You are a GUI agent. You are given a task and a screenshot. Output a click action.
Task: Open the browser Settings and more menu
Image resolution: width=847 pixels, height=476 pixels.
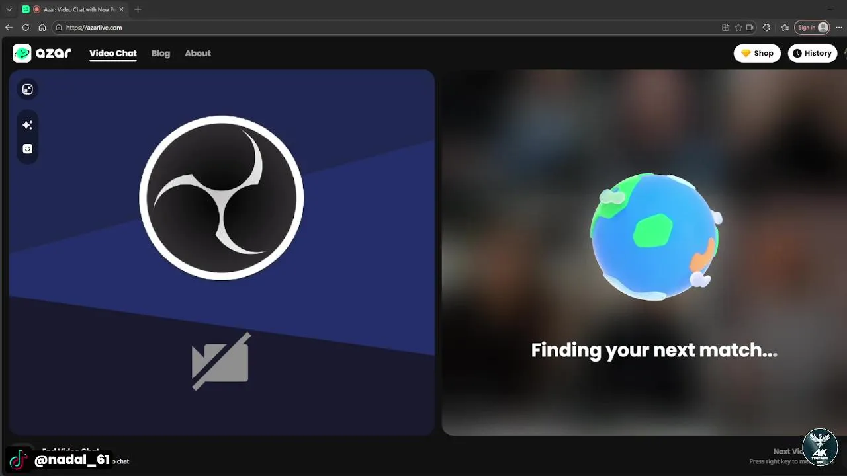tap(839, 28)
